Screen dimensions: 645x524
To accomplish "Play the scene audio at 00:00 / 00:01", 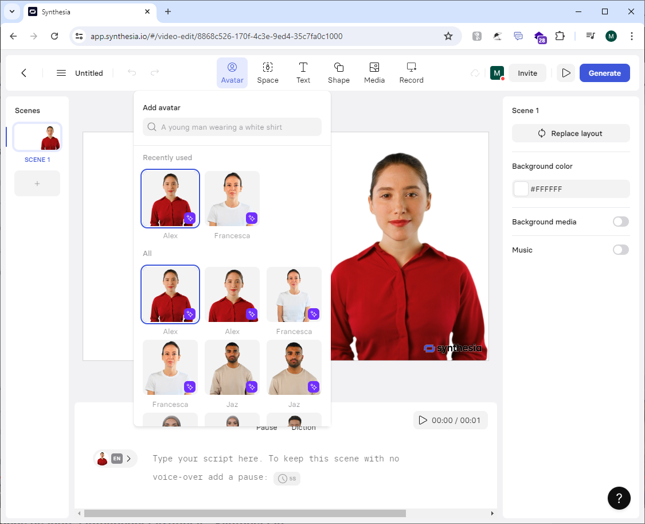I will point(450,420).
